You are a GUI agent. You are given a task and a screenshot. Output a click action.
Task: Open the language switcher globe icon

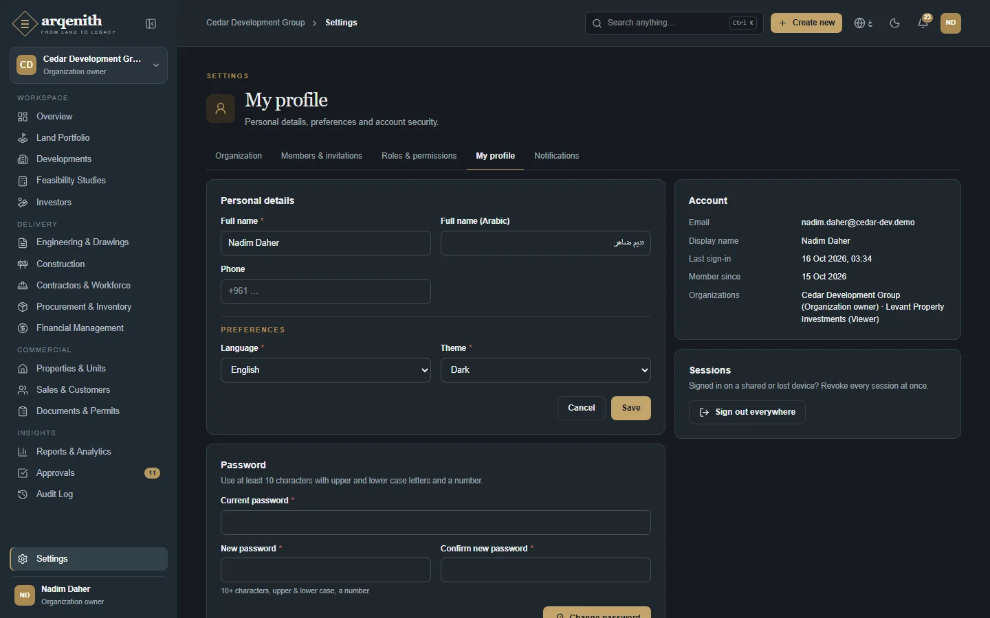coord(863,23)
